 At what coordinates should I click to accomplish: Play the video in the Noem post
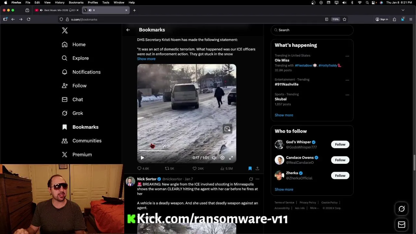pos(142,158)
